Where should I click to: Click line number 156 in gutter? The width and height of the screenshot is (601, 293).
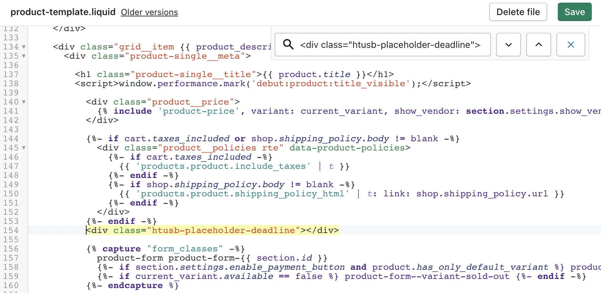[11, 249]
